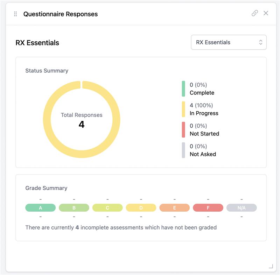Click the N/A grade pill
Image resolution: width=280 pixels, height=275 pixels.
coord(241,208)
